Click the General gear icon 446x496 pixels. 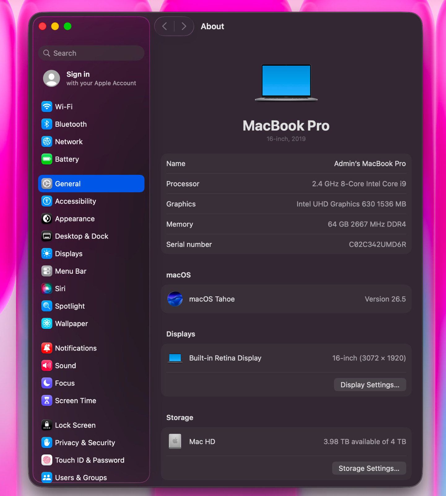point(47,184)
